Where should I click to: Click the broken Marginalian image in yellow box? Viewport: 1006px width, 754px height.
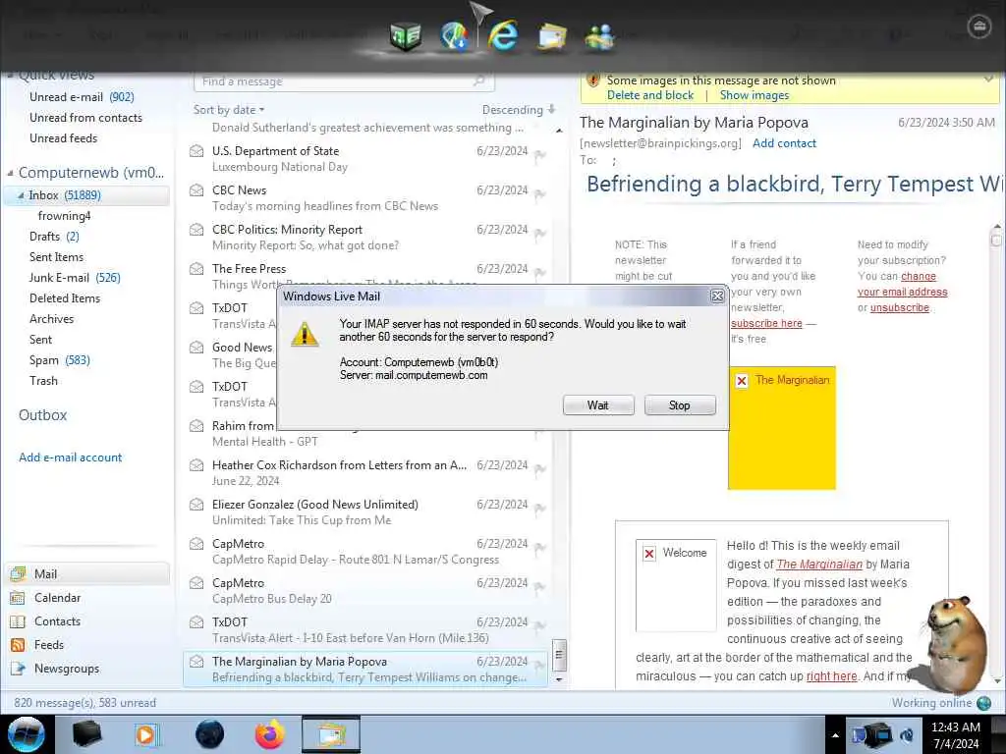[x=742, y=381]
